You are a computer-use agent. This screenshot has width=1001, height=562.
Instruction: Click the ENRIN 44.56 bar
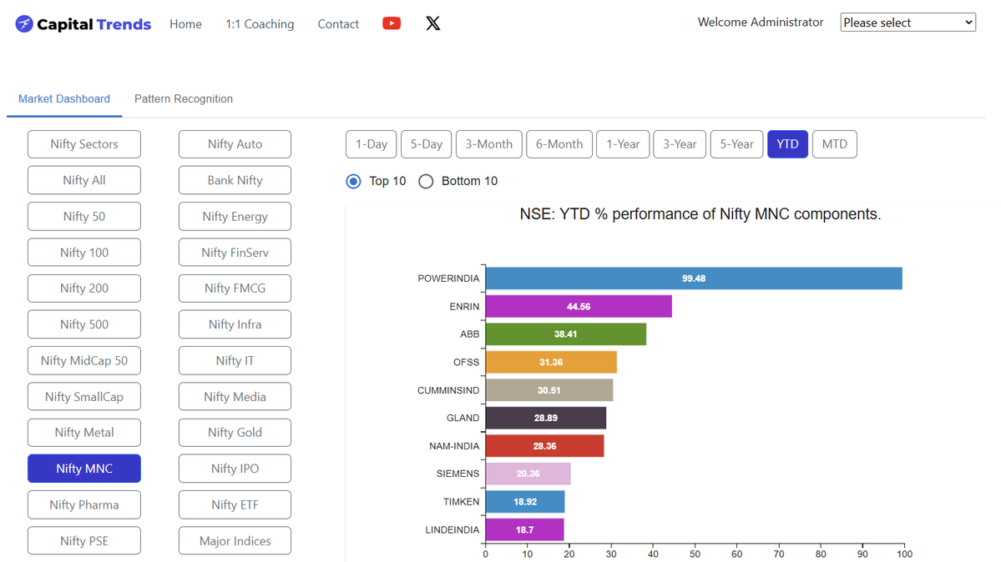point(579,306)
